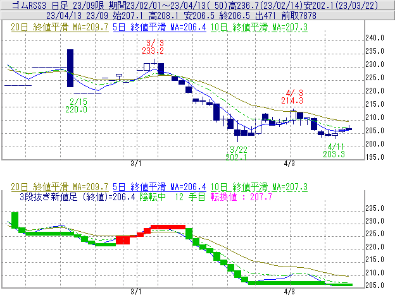Click the 始207.1 opening price value
Image resolution: width=395 pixels, height=300 pixels.
pos(128,16)
